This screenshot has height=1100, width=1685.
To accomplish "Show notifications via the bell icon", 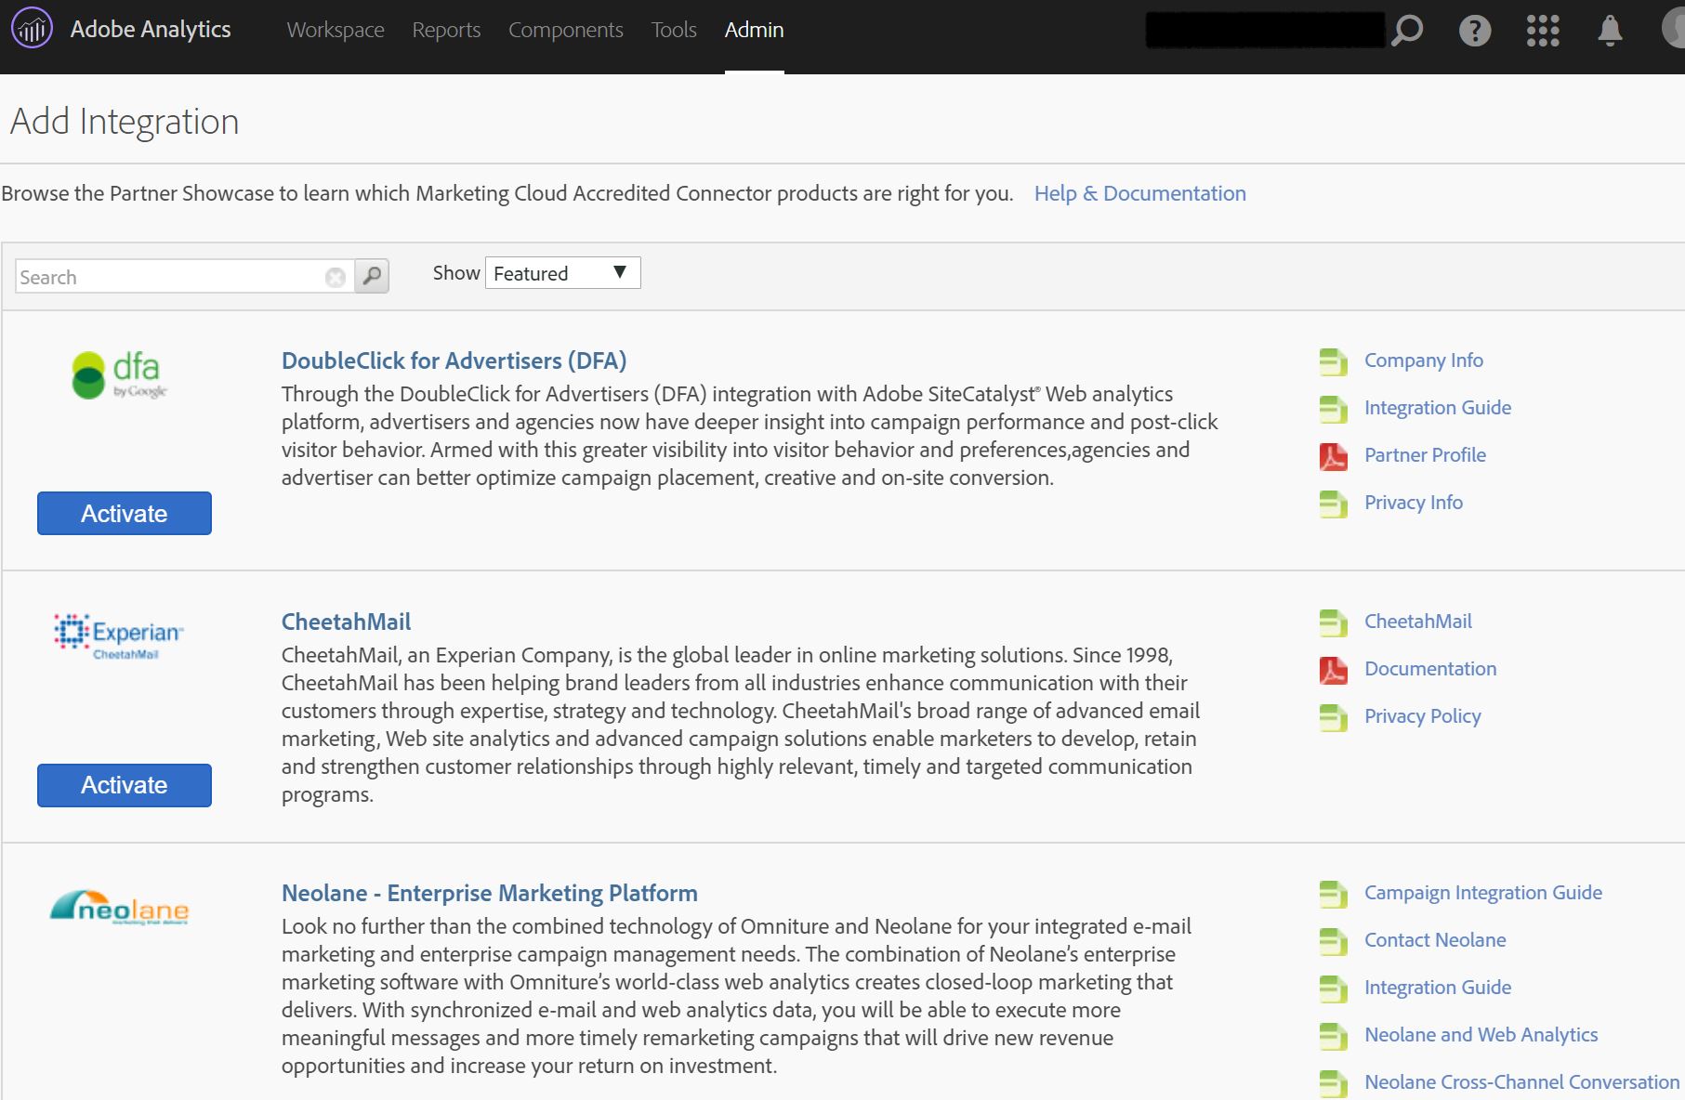I will pos(1610,31).
